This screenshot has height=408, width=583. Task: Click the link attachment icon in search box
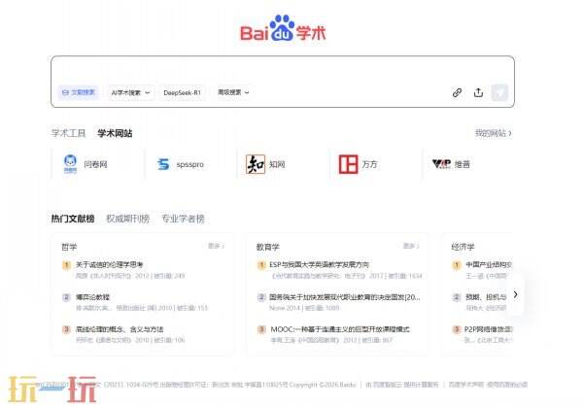(457, 92)
